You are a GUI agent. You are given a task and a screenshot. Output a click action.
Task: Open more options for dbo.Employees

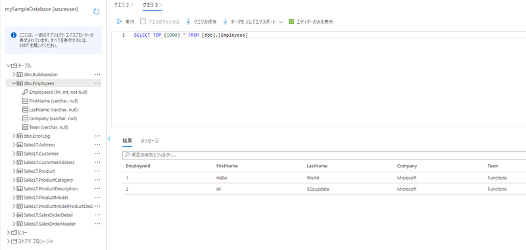pos(97,83)
